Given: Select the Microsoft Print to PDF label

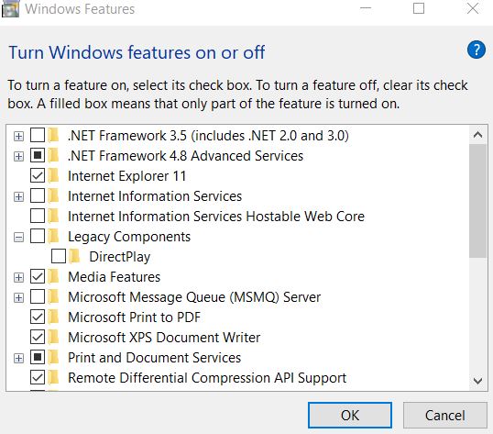Looking at the screenshot, I should pos(135,317).
